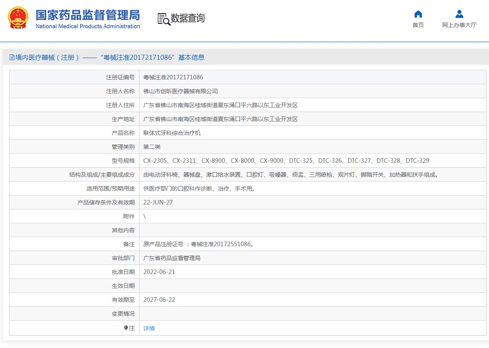Click the 备注 original registration number text
Viewport: 489px width, 348px height.
pyautogui.click(x=198, y=244)
